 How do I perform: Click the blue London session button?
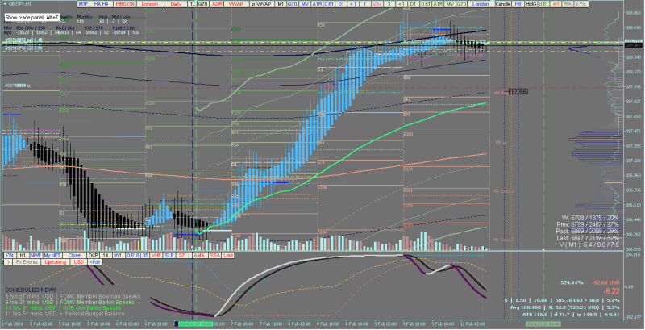(x=481, y=4)
